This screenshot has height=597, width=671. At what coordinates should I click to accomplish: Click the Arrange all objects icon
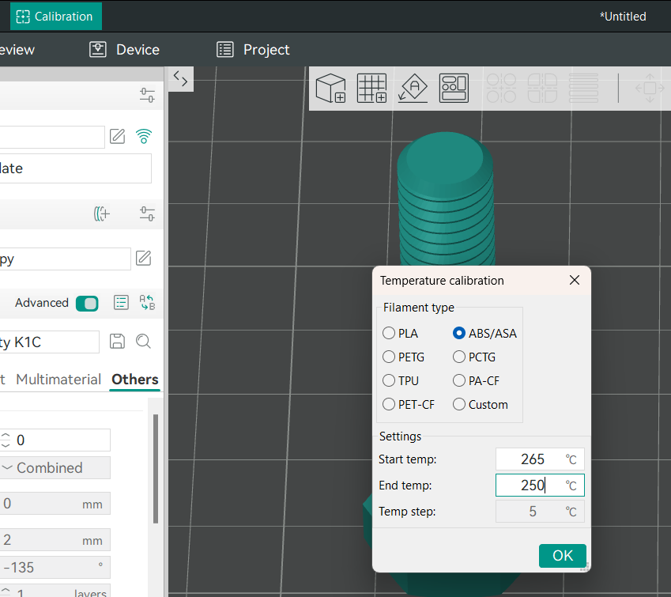point(454,88)
